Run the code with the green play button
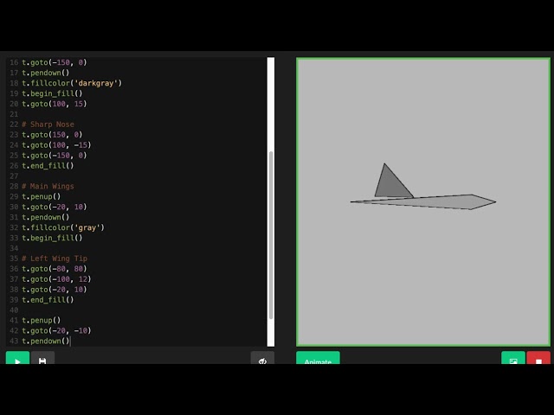This screenshot has width=554, height=415. (17, 358)
